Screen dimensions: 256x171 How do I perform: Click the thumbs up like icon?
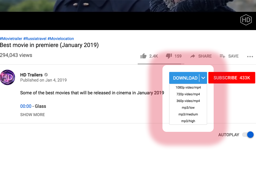tap(143, 56)
